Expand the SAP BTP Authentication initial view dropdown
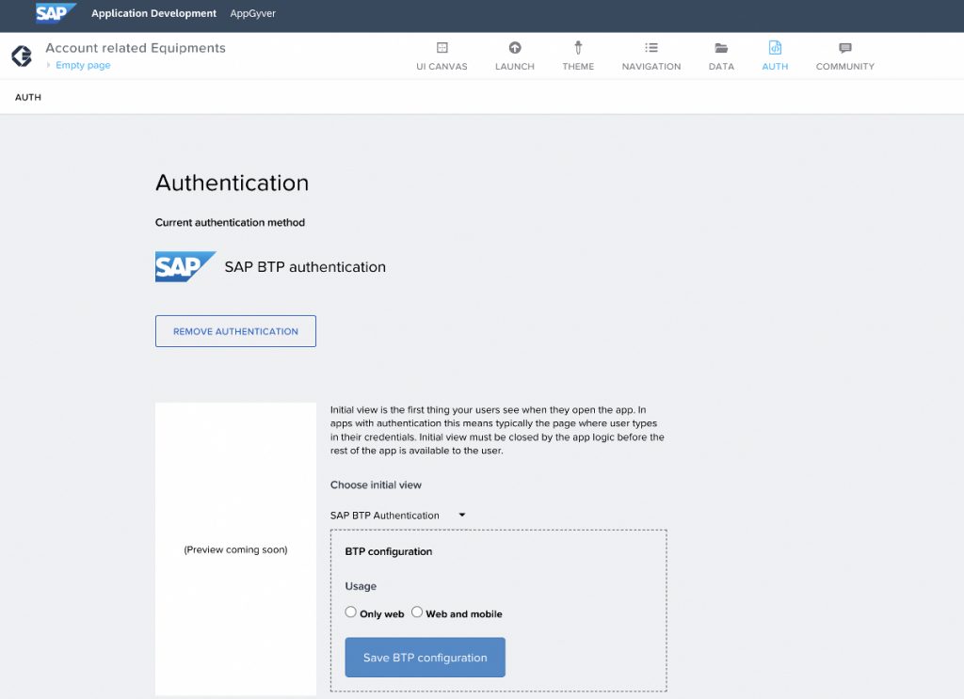 [398, 516]
